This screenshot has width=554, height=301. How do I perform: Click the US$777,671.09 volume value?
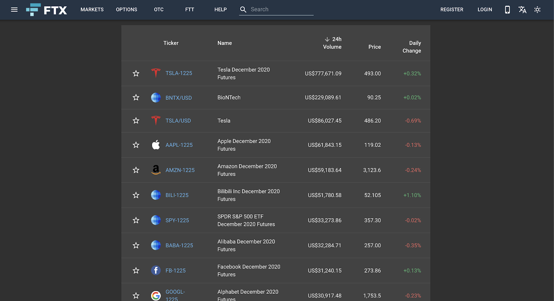(323, 73)
